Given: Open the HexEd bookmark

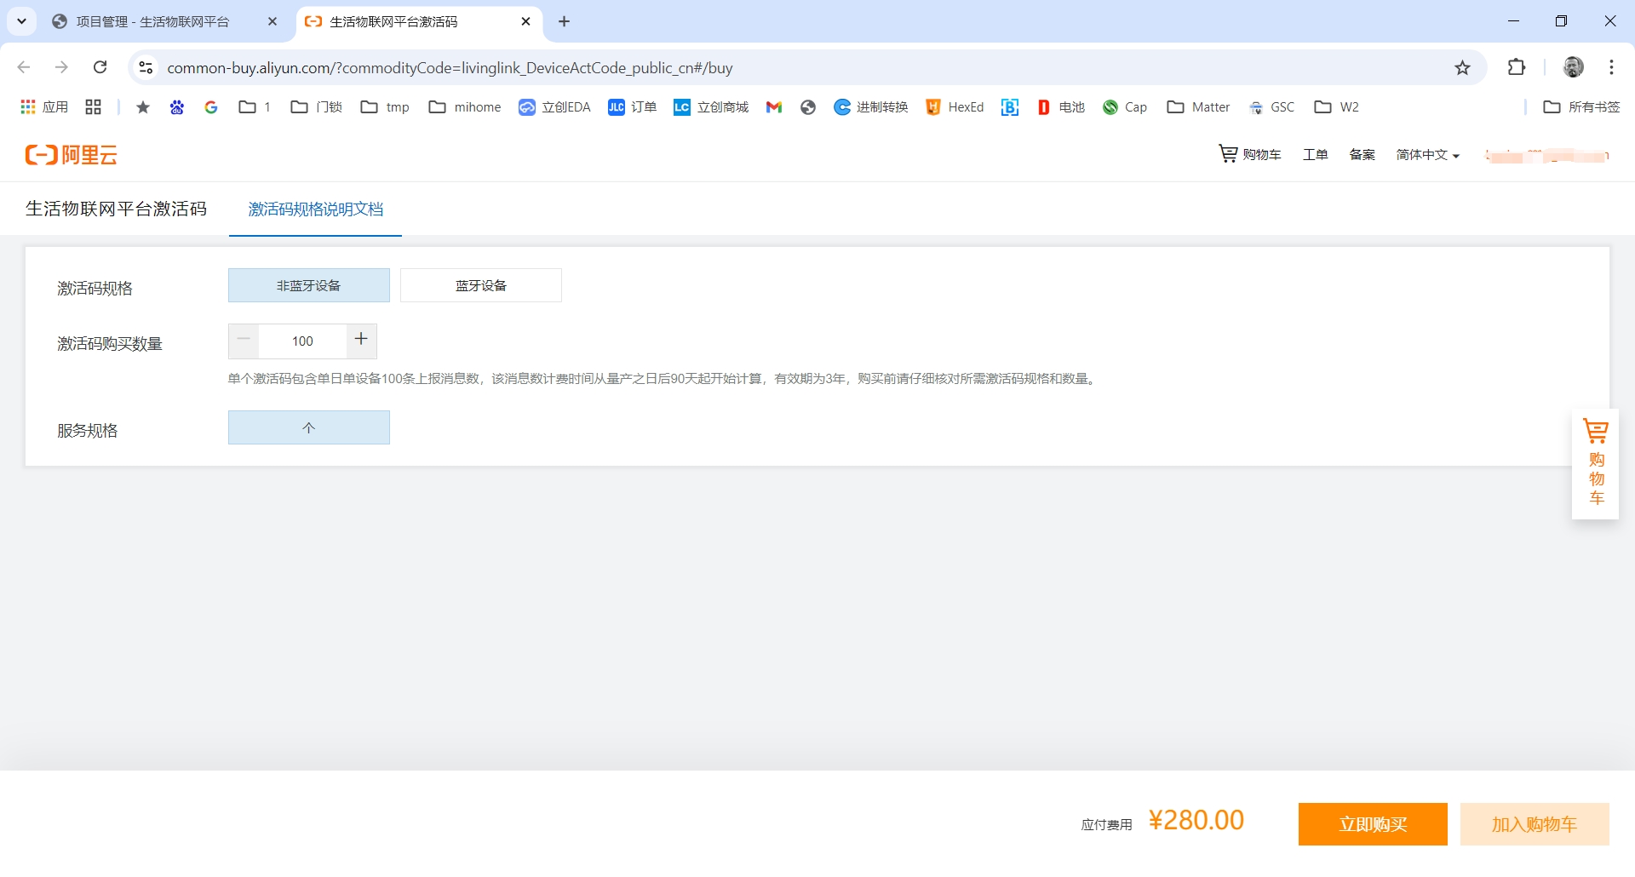Looking at the screenshot, I should point(955,106).
